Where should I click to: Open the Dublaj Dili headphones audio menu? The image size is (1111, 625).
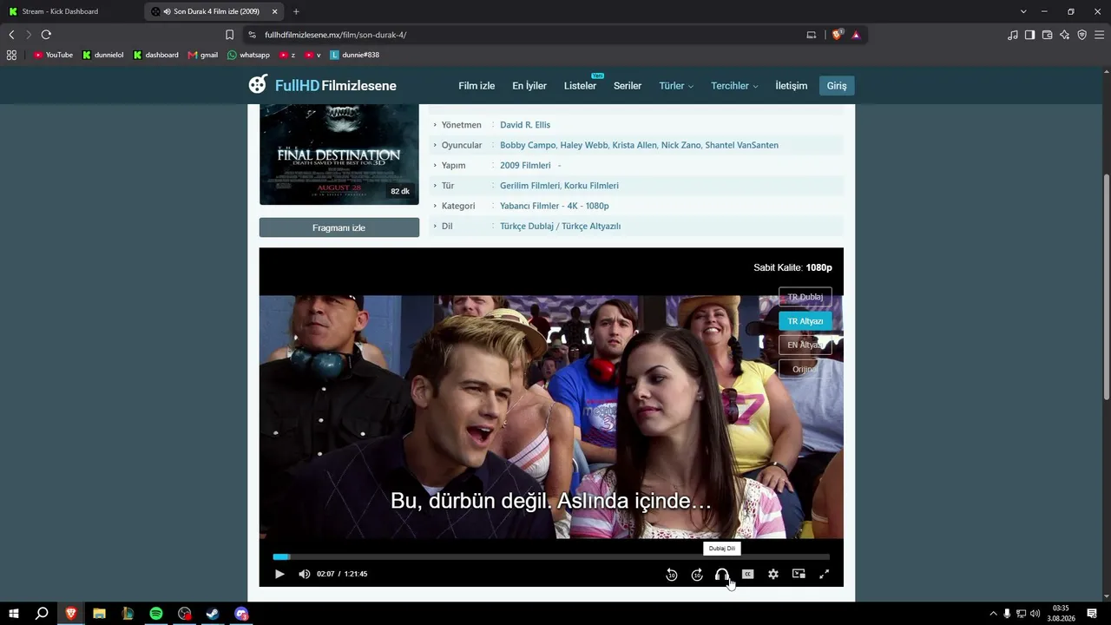(722, 575)
